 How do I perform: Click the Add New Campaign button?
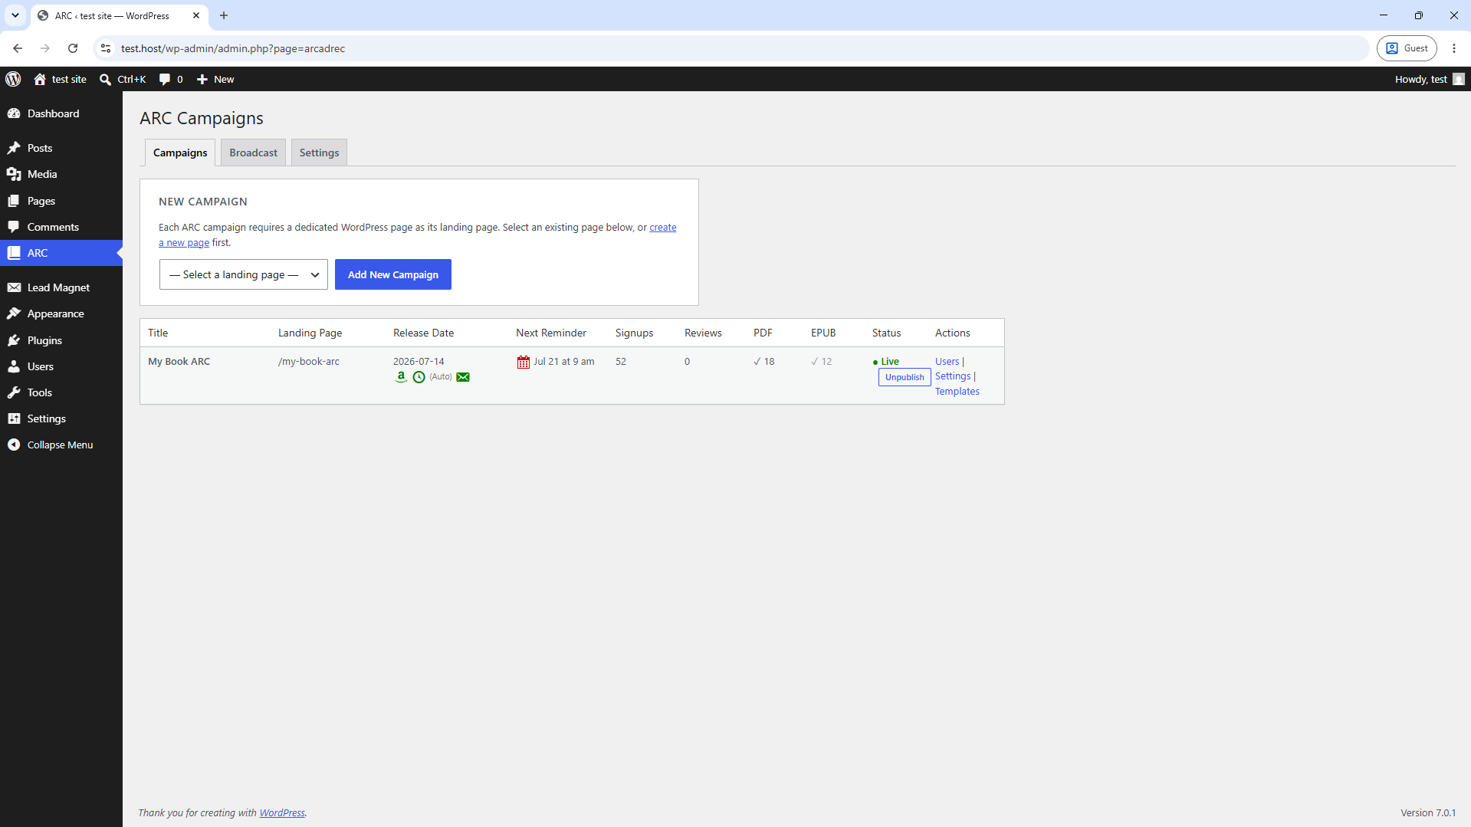[x=393, y=274]
